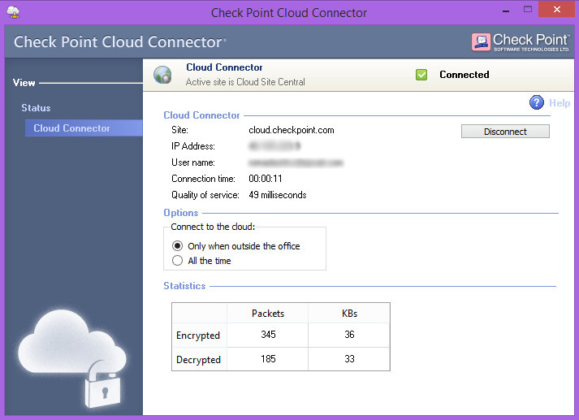Click the Decrypted packets value 185
Image resolution: width=579 pixels, height=420 pixels.
[x=268, y=359]
